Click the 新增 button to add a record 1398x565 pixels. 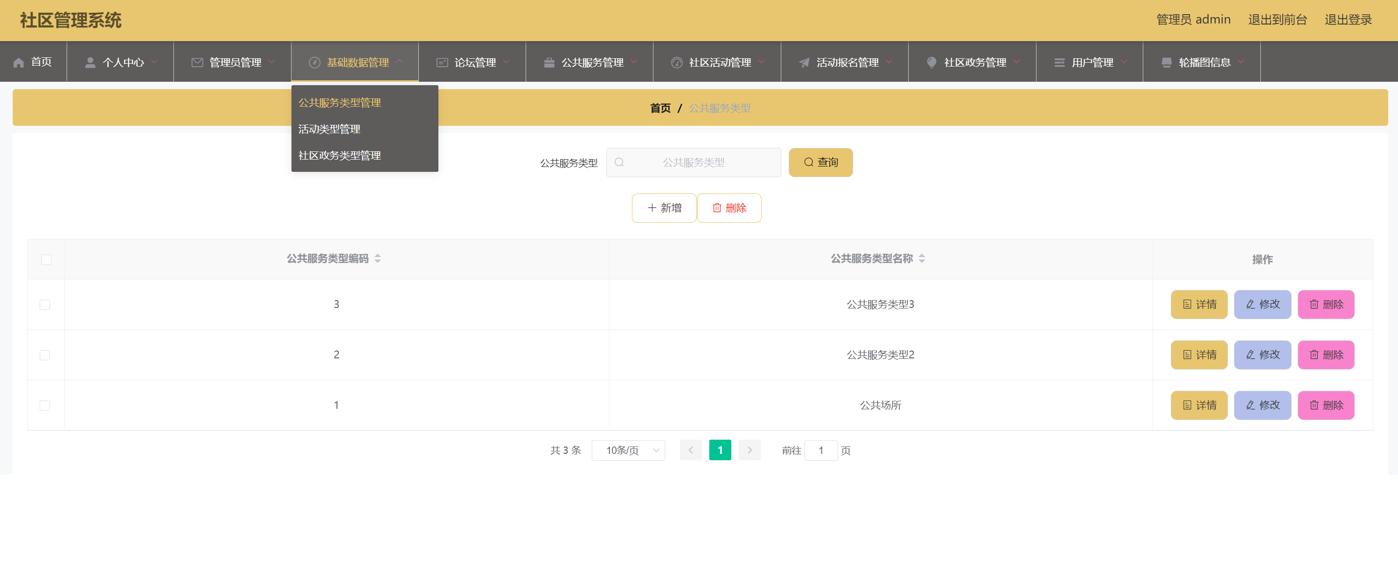664,208
